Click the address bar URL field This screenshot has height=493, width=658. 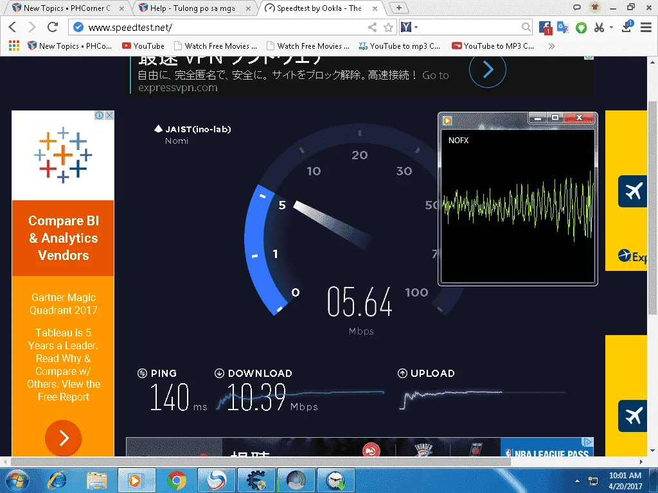tap(218, 27)
